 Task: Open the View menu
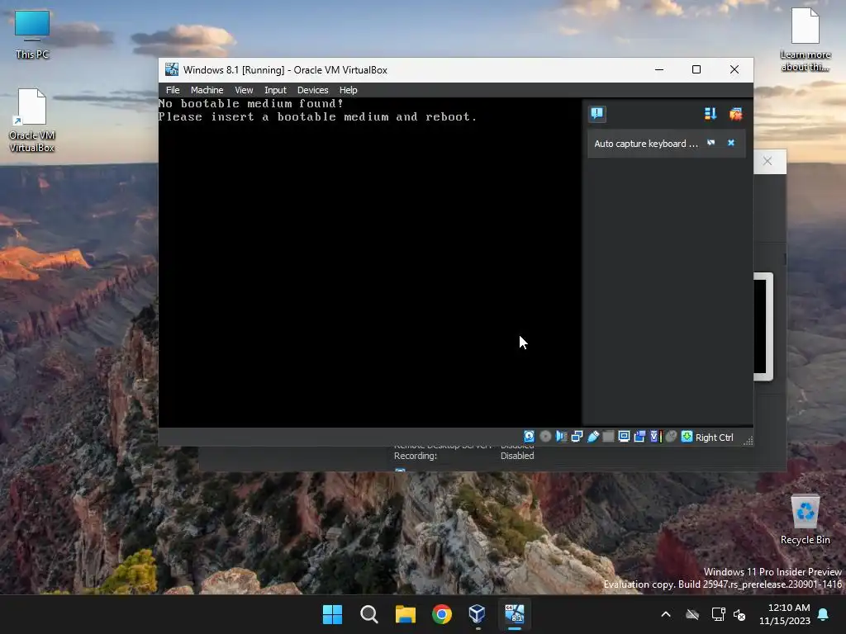tap(244, 90)
